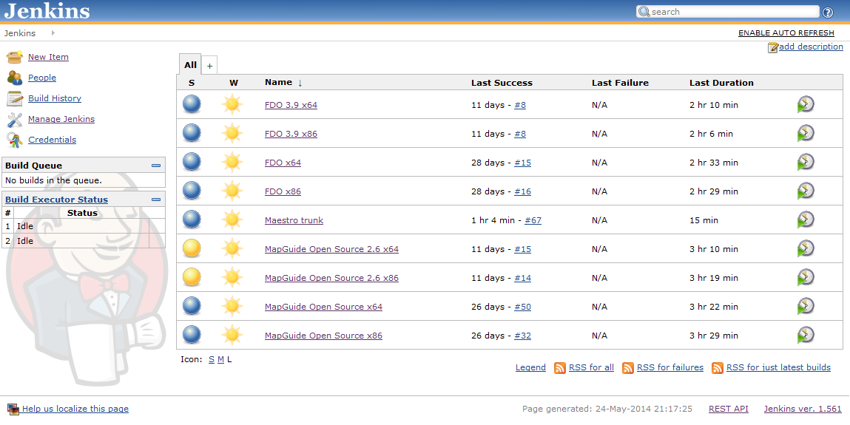Image resolution: width=850 pixels, height=425 pixels.
Task: Schedule a build for FDO 3.9 x86
Action: click(x=806, y=133)
